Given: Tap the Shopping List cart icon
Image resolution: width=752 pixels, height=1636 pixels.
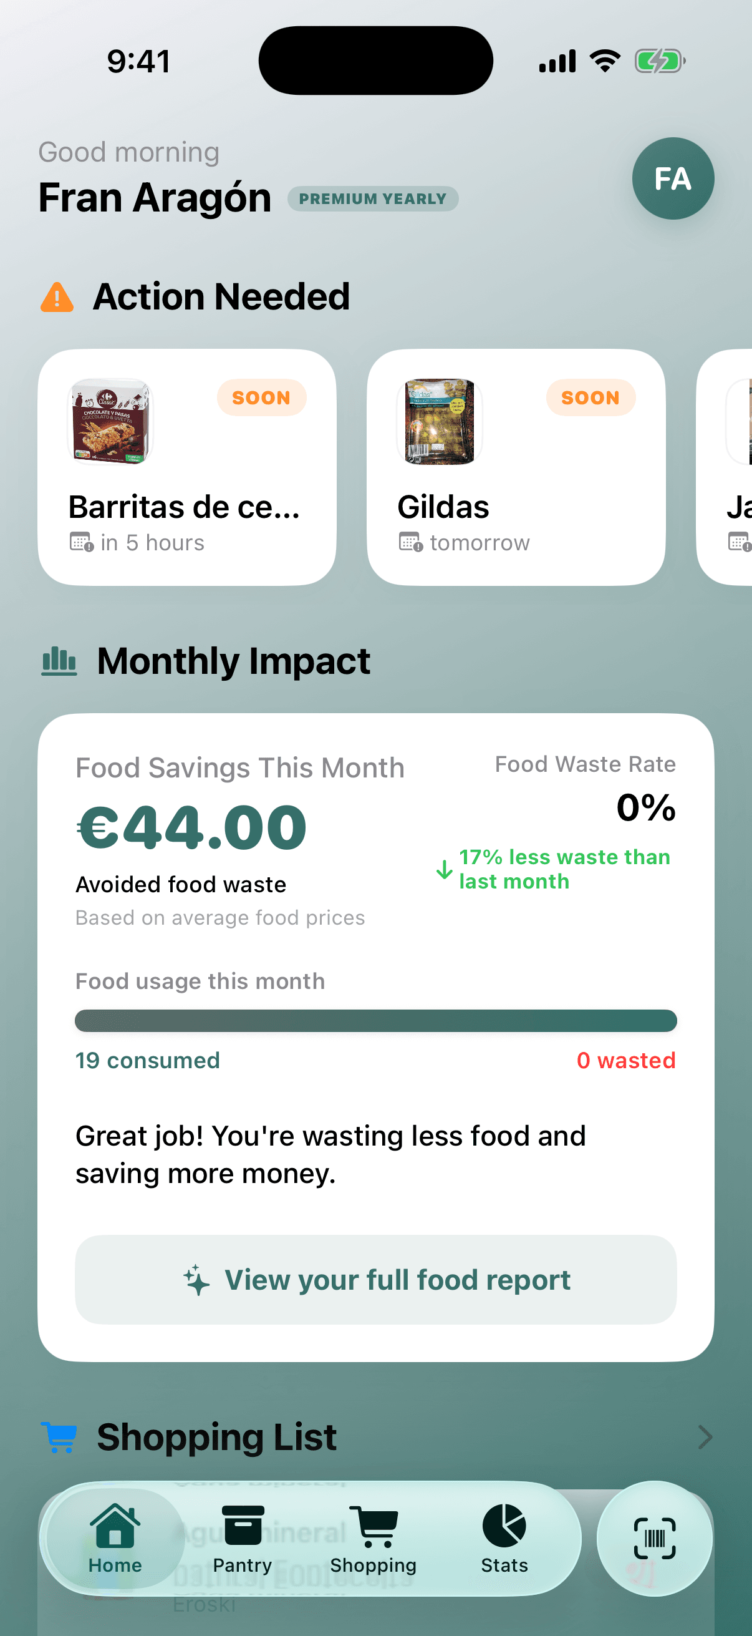Looking at the screenshot, I should click(60, 1436).
